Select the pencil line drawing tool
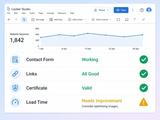The image size is (160, 120). pyautogui.click(x=143, y=19)
